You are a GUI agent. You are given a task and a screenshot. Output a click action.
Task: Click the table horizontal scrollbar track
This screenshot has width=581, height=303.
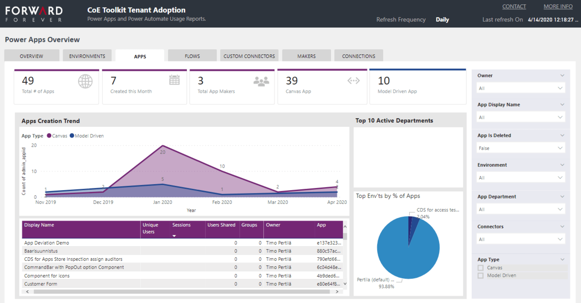[x=182, y=292]
